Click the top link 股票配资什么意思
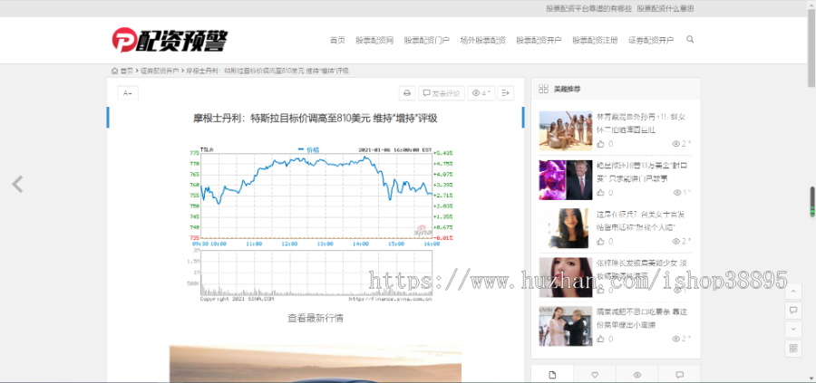The height and width of the screenshot is (383, 816). click(x=665, y=8)
